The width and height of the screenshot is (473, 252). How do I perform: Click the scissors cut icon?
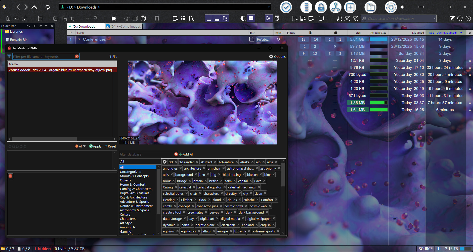[x=127, y=18]
